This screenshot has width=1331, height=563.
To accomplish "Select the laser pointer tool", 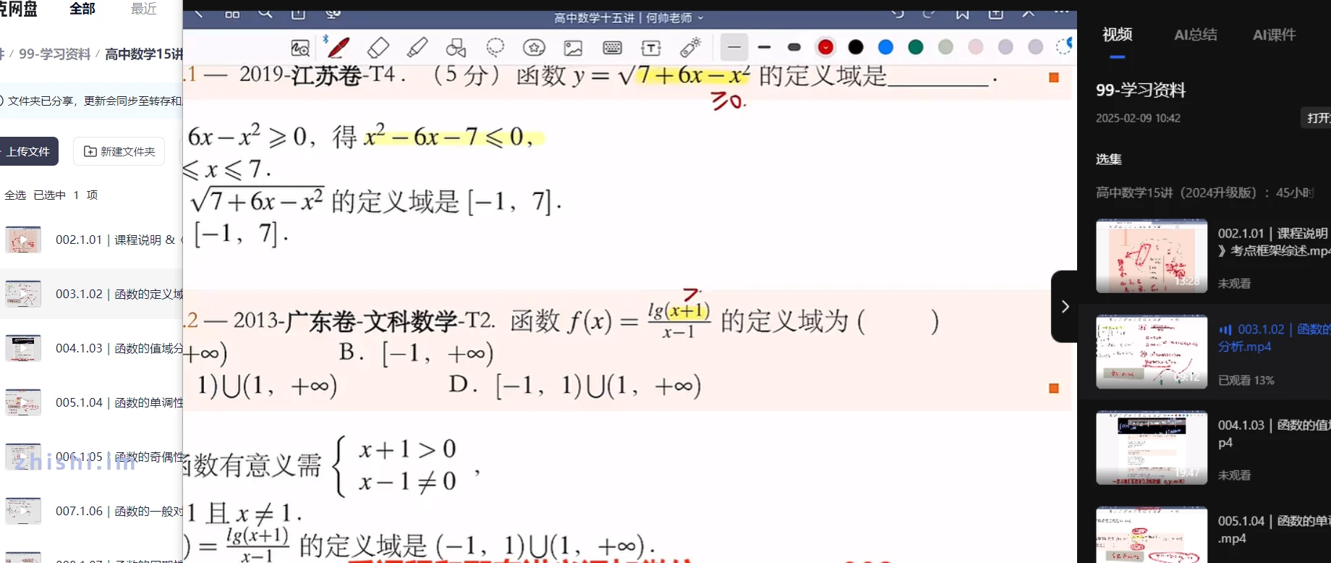I will coord(690,48).
